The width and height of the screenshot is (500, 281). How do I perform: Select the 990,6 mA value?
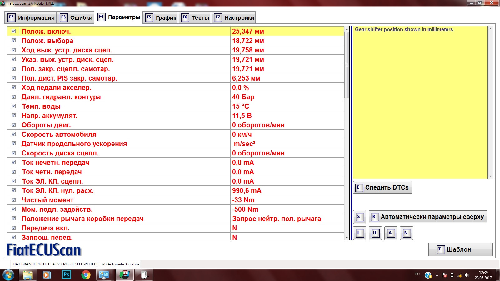click(x=247, y=190)
